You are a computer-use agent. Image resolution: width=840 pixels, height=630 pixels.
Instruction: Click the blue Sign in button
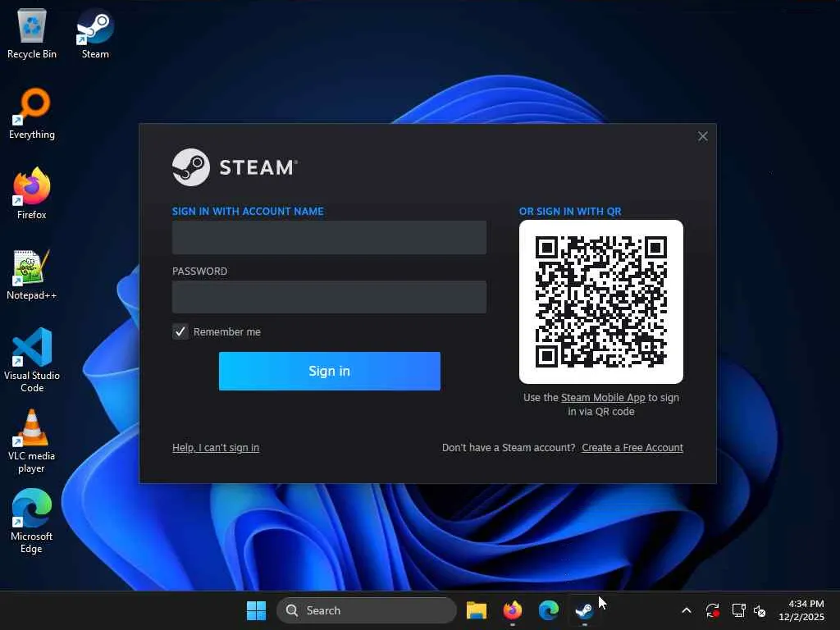[330, 372]
